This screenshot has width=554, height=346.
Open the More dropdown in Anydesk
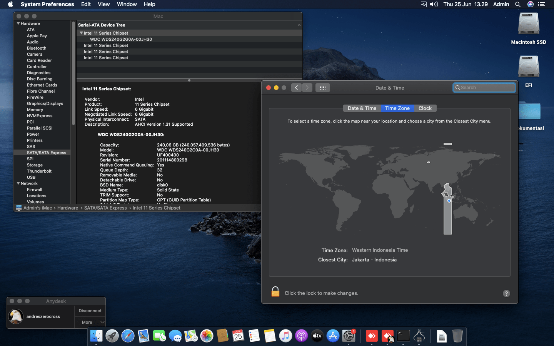(90, 322)
